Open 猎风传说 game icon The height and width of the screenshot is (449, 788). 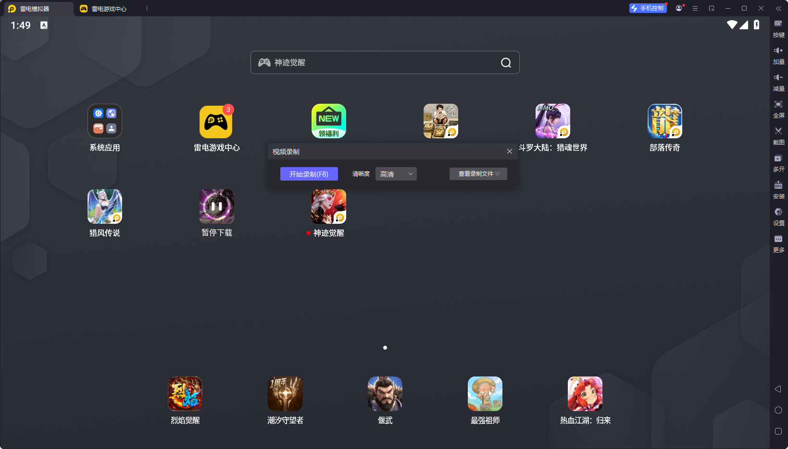tap(105, 206)
